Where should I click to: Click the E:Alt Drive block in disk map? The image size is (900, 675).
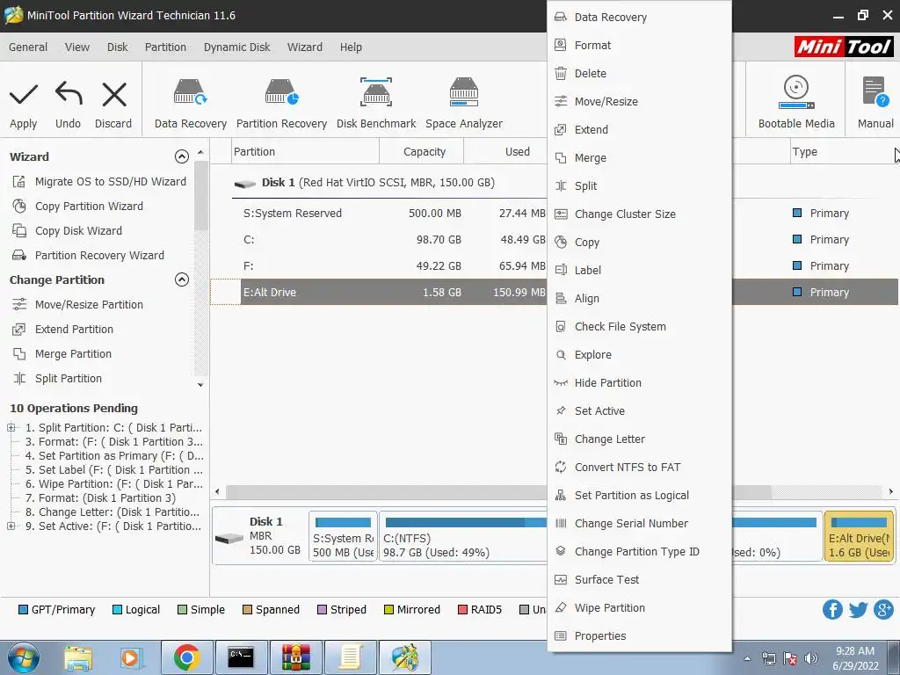(x=859, y=536)
